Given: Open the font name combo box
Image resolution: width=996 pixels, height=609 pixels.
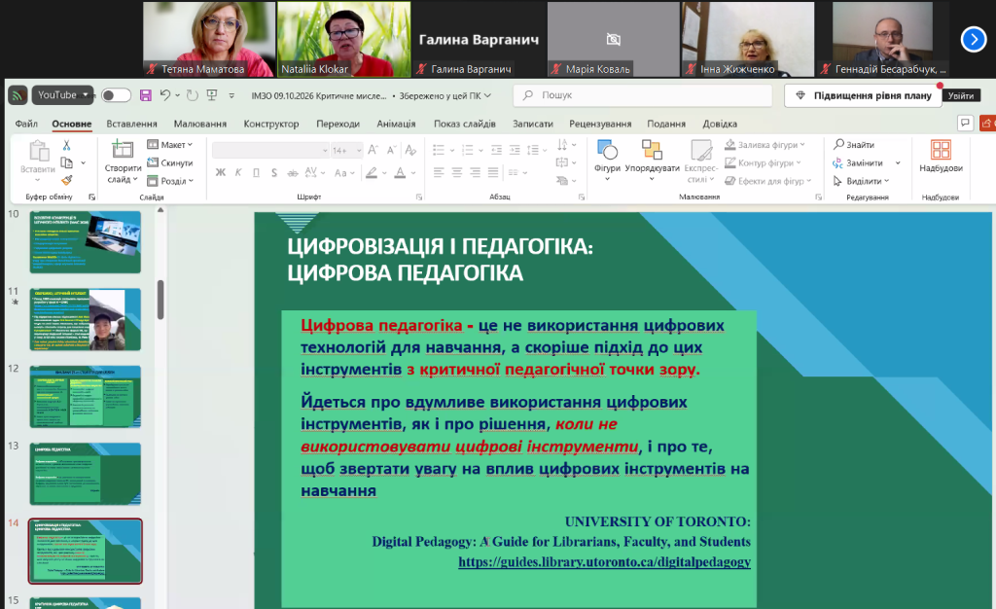Looking at the screenshot, I should click(270, 150).
